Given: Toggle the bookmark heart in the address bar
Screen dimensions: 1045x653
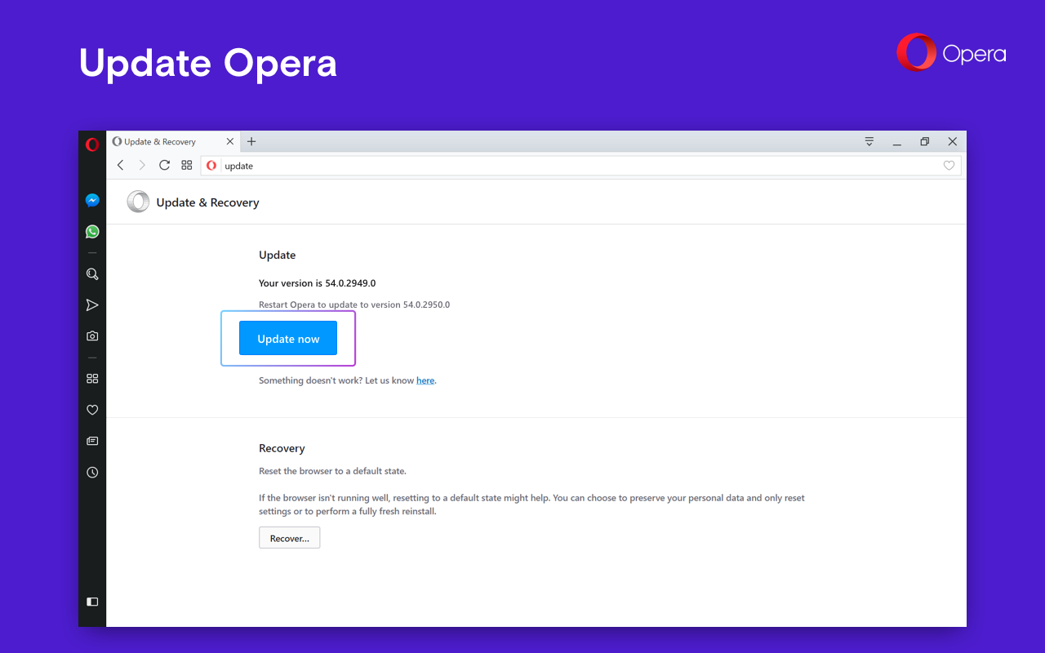Looking at the screenshot, I should (x=949, y=165).
